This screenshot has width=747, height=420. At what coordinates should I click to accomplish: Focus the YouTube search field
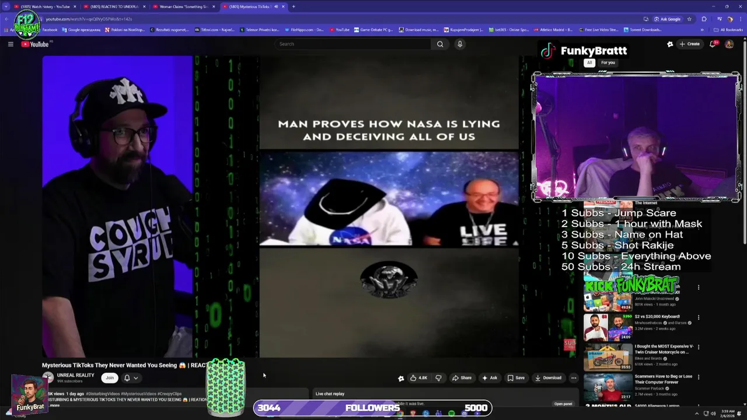[353, 44]
